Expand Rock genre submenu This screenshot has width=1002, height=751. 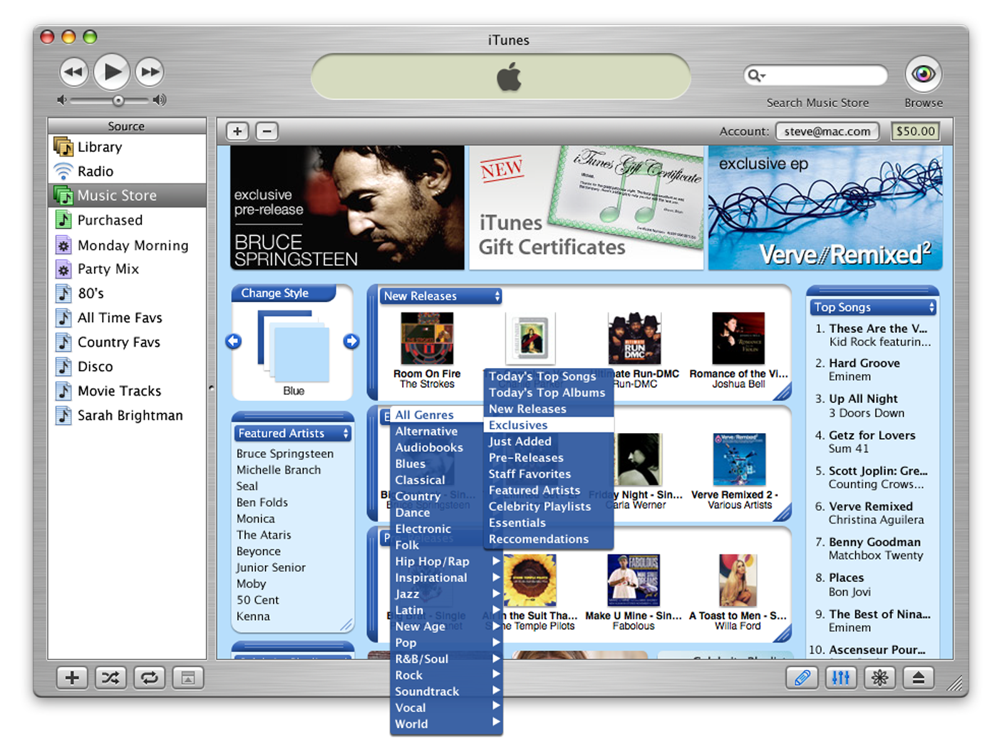(446, 675)
